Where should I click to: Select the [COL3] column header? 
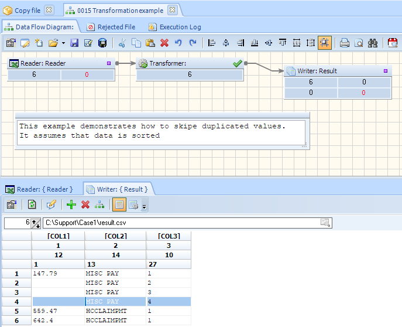click(x=169, y=236)
